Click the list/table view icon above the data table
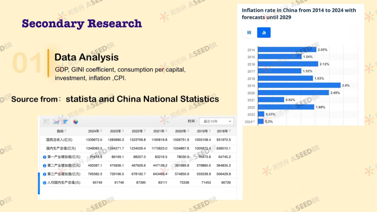The height and width of the screenshot is (212, 377). [46, 122]
